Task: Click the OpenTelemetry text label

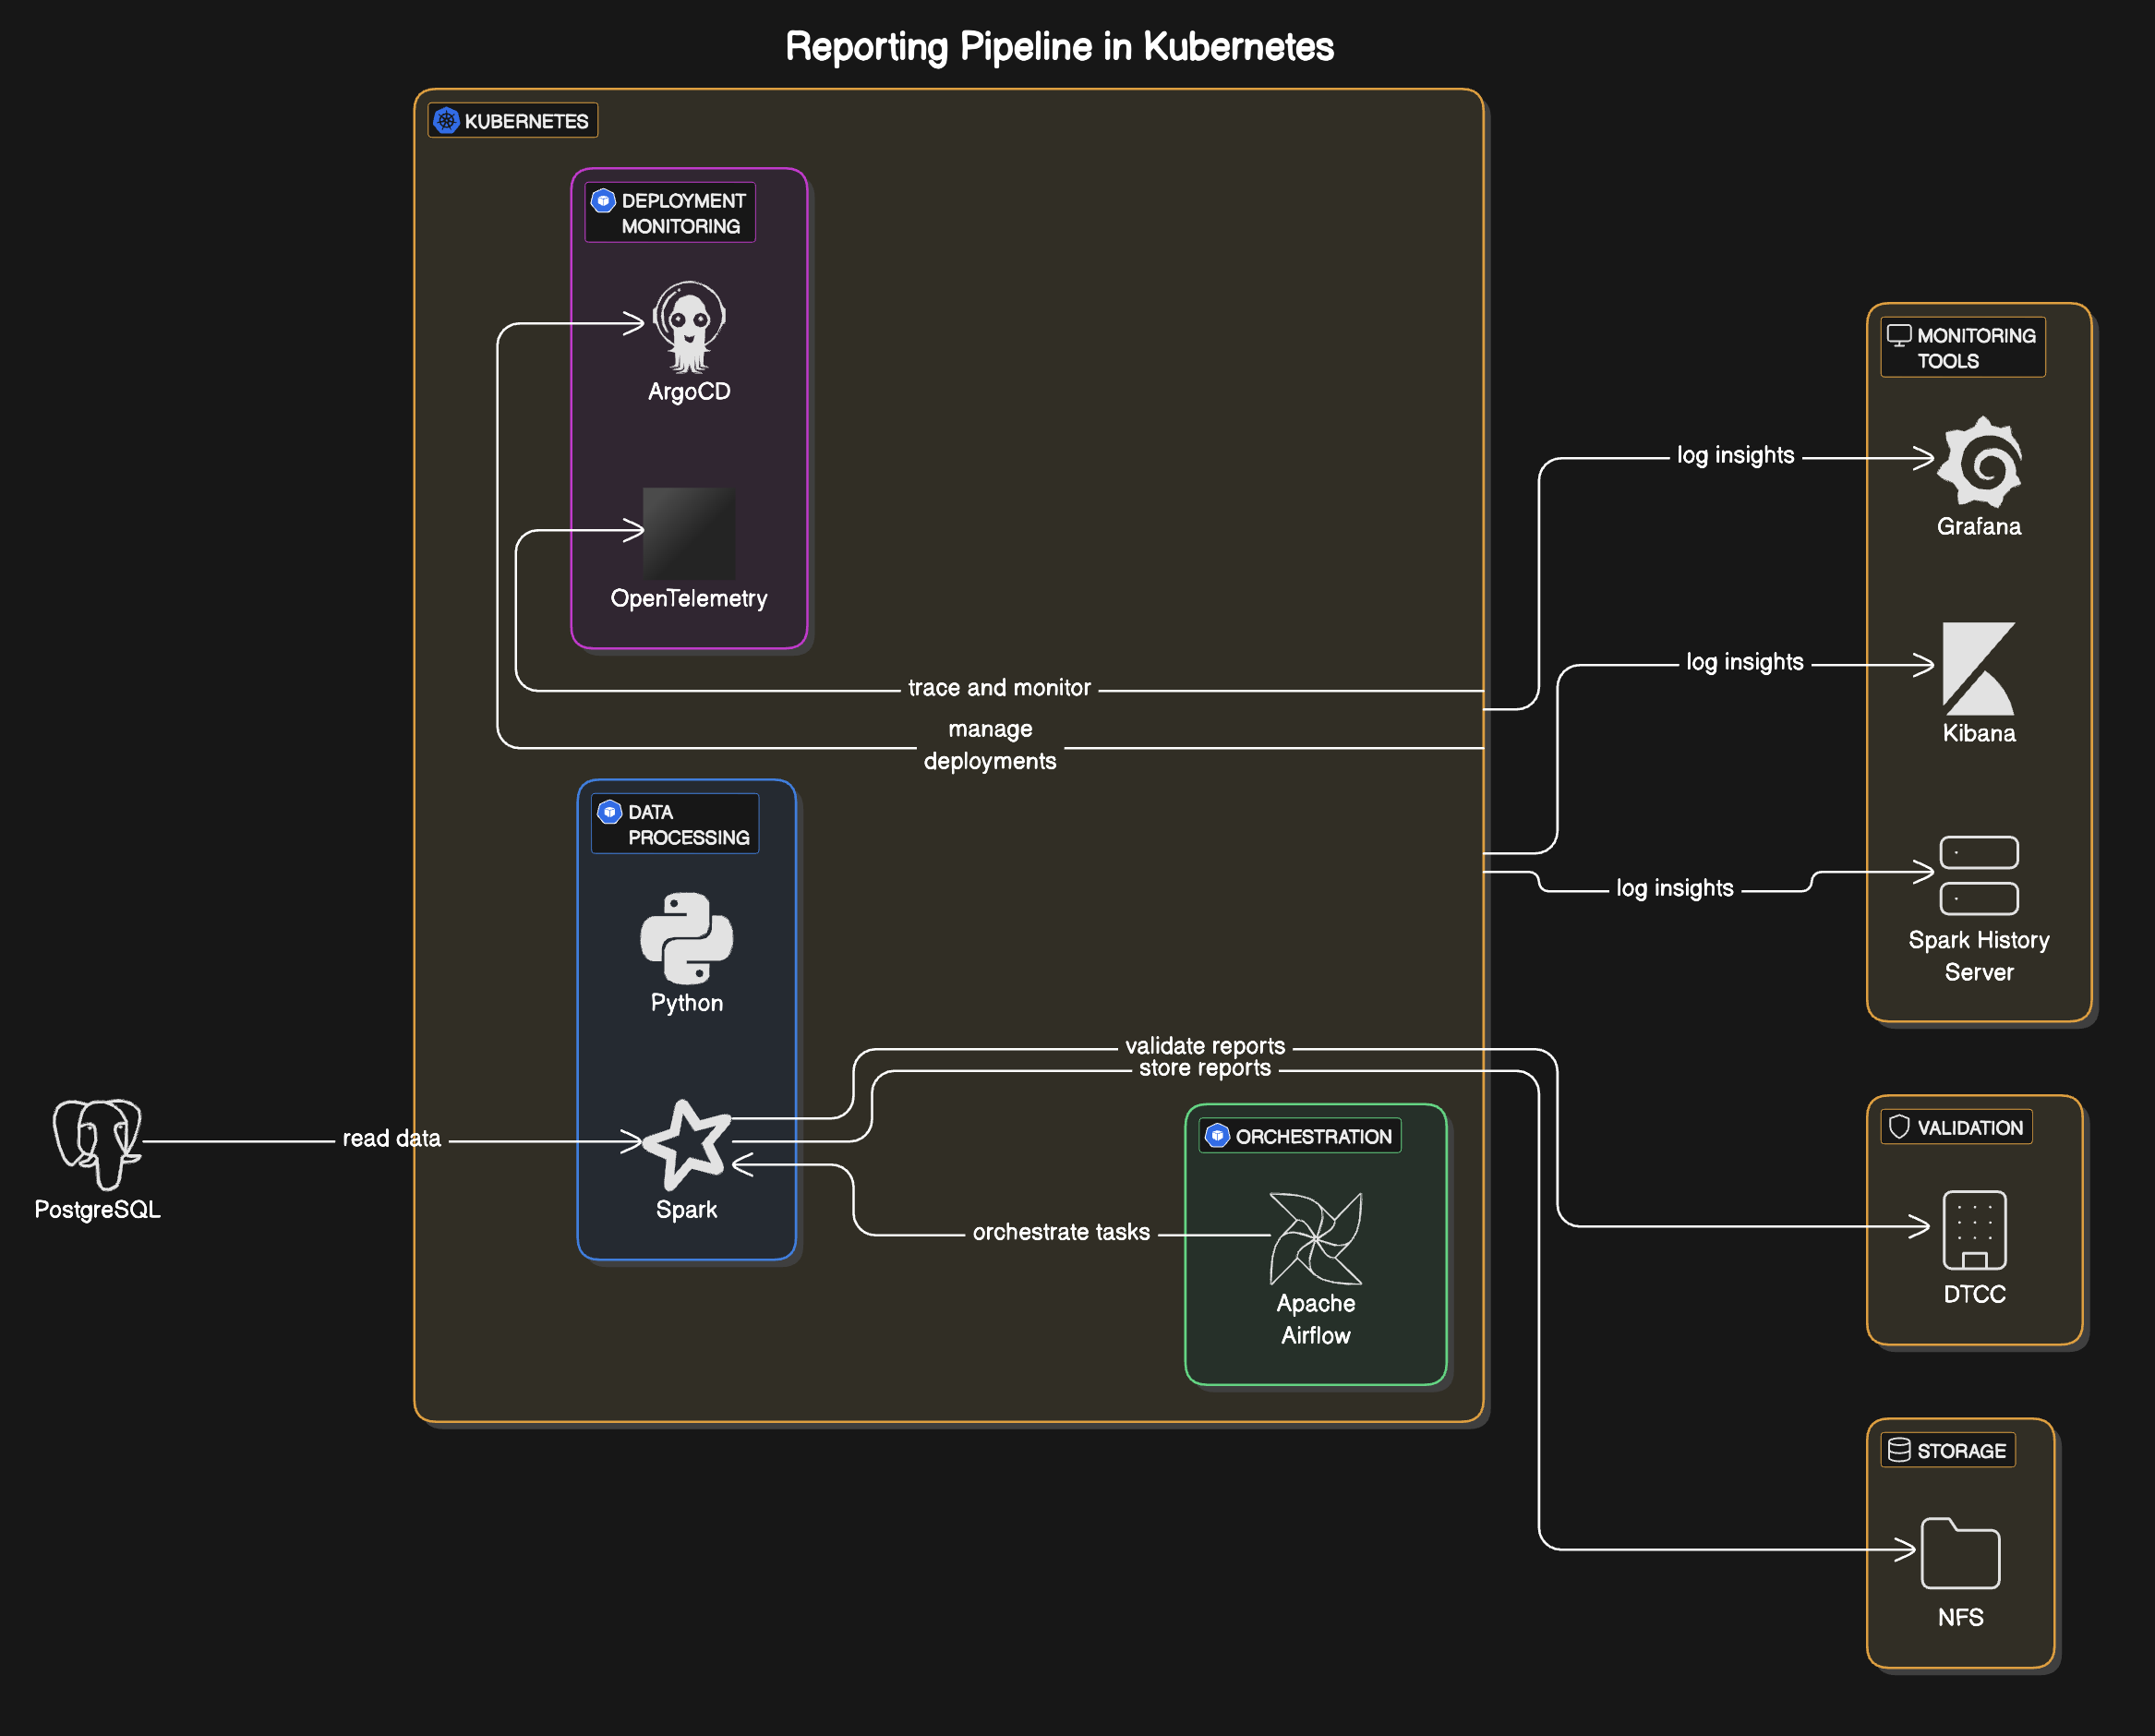Action: click(689, 598)
